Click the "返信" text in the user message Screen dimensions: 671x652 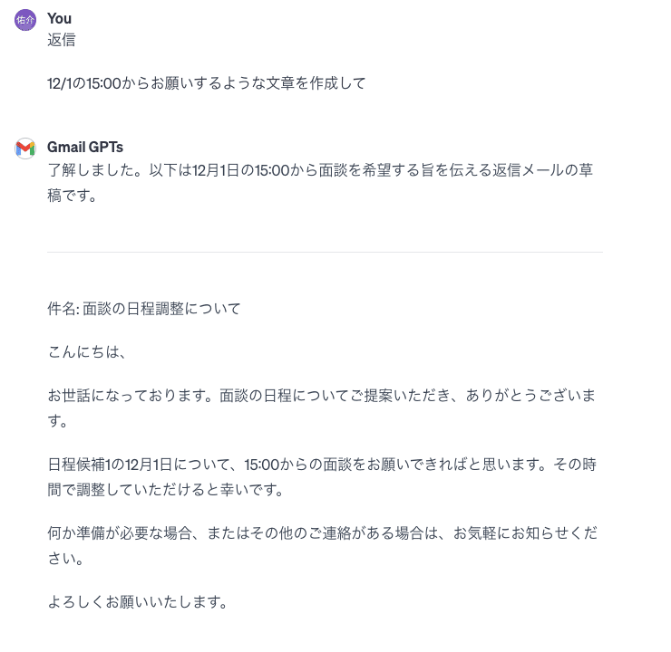click(61, 40)
